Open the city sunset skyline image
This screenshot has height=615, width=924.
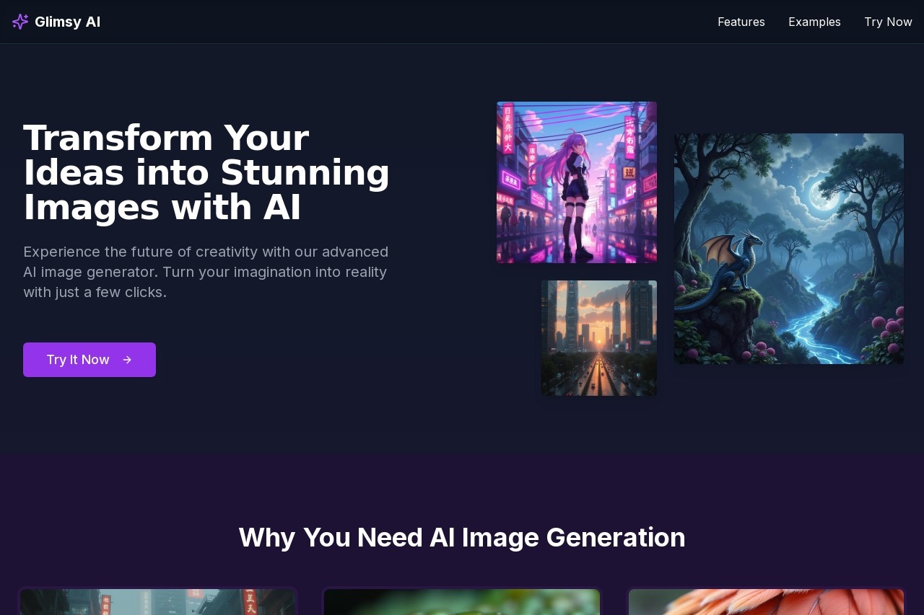[x=599, y=338]
